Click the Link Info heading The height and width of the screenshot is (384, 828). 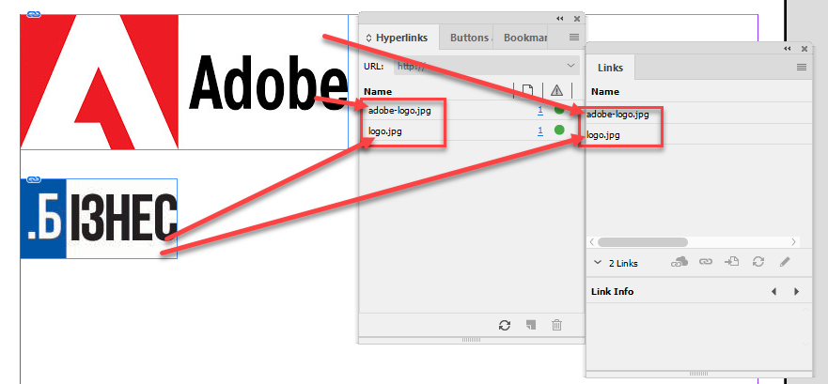pyautogui.click(x=612, y=291)
